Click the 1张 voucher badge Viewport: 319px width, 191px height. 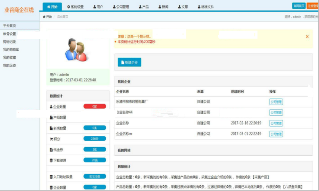pos(95,149)
